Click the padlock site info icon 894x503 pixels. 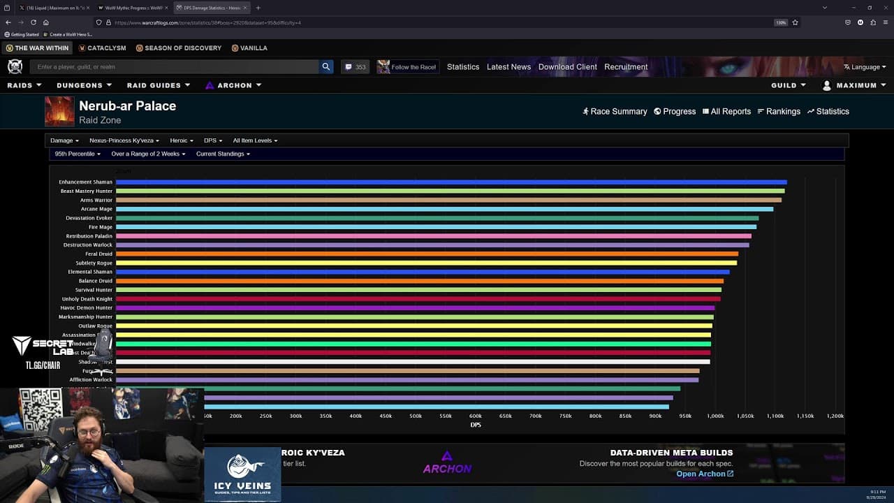tap(108, 22)
